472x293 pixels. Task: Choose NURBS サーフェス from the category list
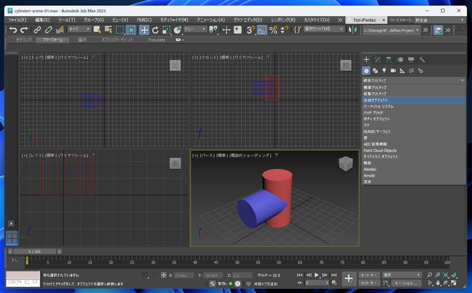pyautogui.click(x=414, y=131)
